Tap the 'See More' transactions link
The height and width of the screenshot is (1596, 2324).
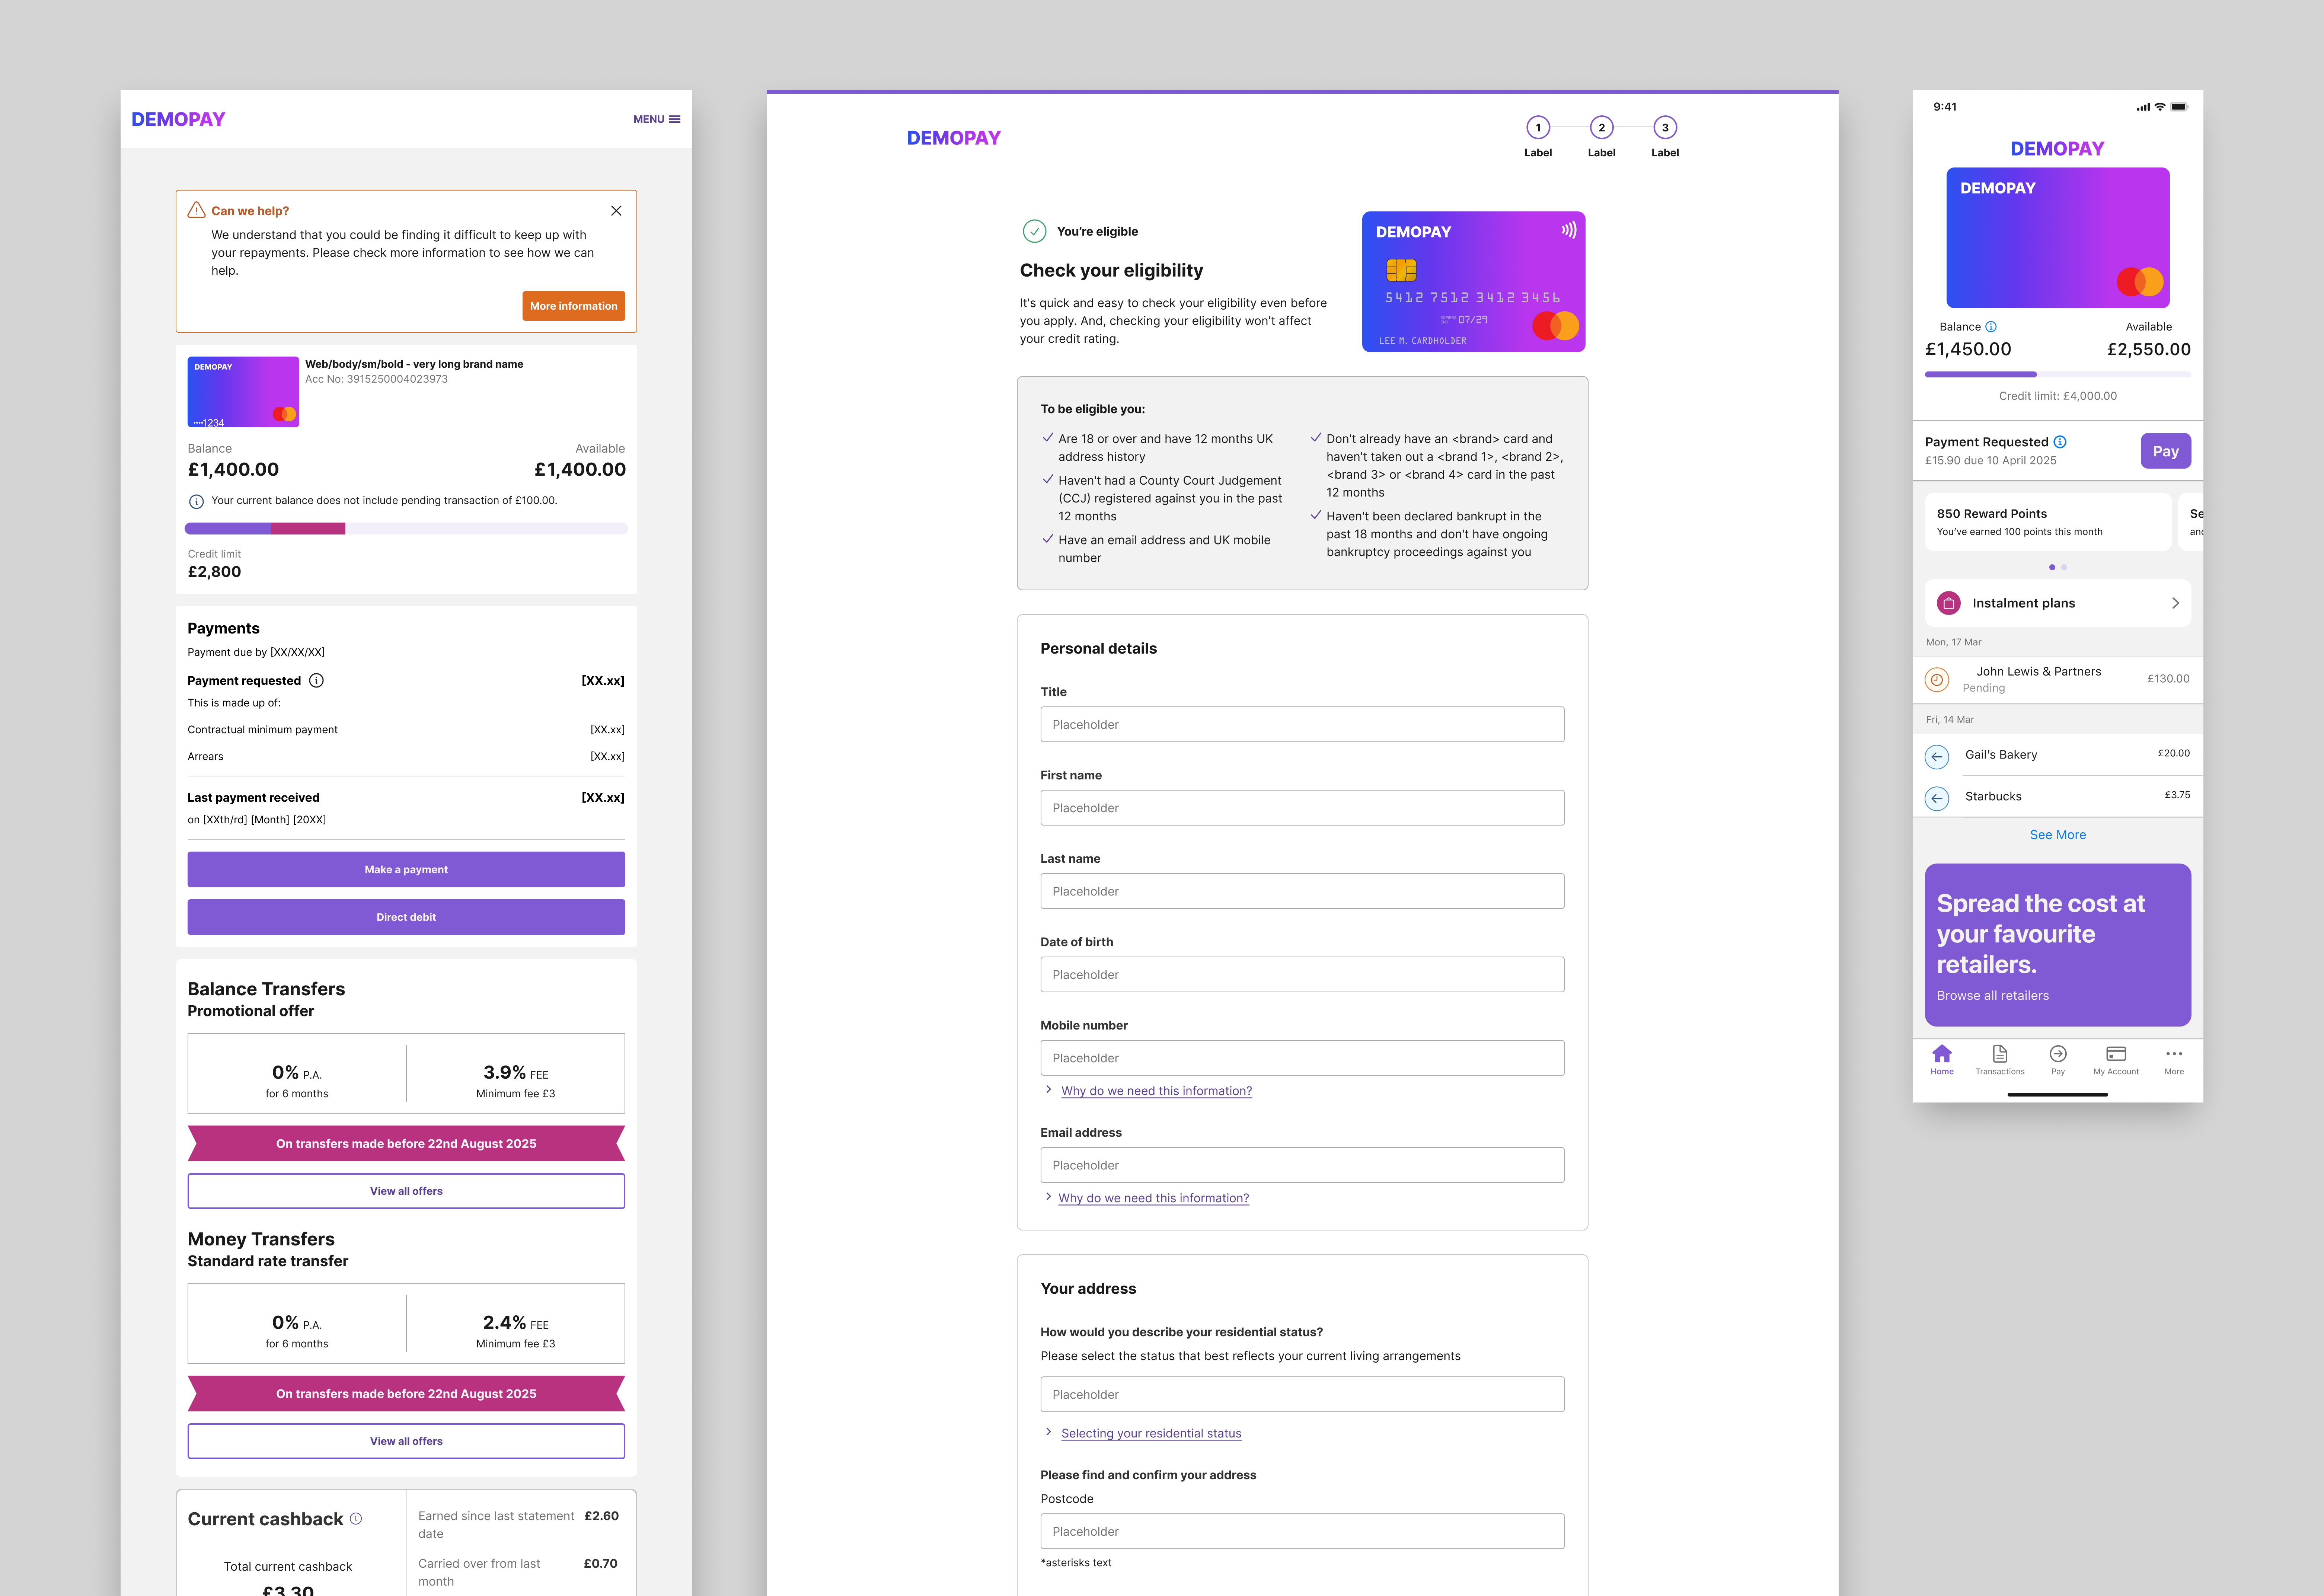point(2057,835)
